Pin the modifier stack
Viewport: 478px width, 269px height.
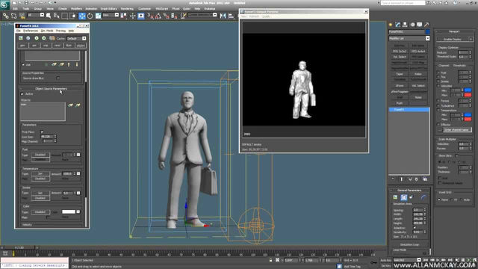tap(394, 179)
